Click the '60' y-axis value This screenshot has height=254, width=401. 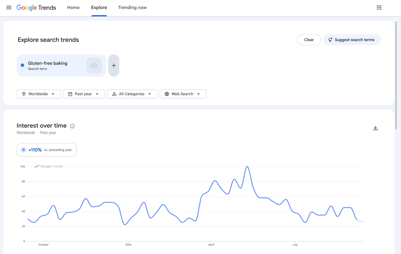[x=23, y=196]
